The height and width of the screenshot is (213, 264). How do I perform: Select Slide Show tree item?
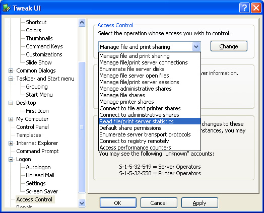[x=39, y=62]
